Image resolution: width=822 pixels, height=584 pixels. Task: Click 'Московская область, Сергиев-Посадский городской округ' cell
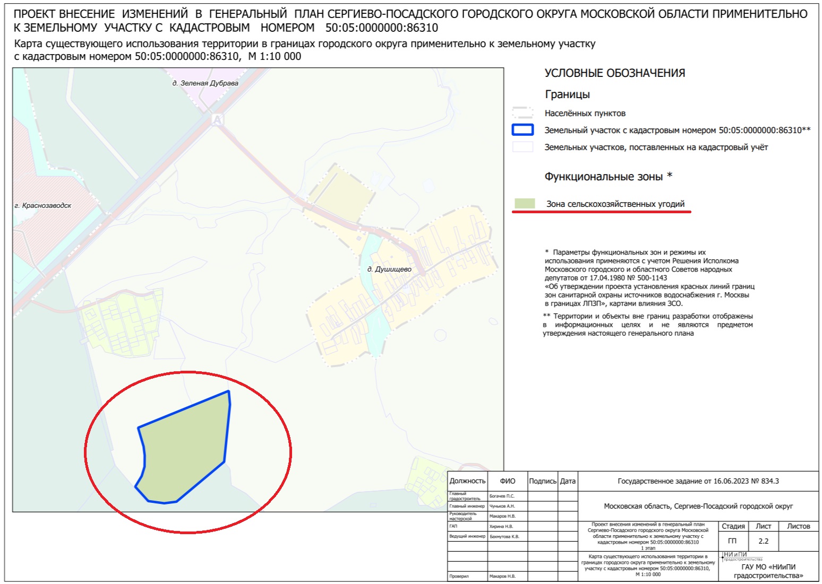[698, 506]
